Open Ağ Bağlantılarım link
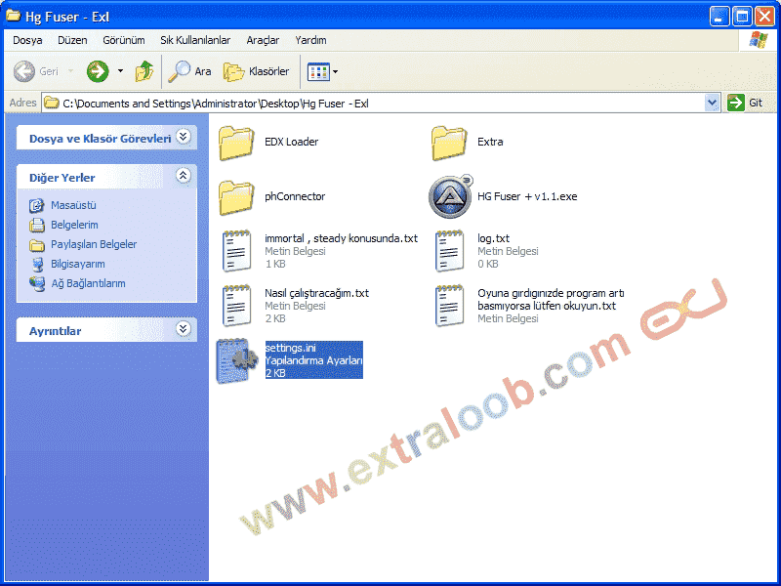This screenshot has height=586, width=781. tap(88, 283)
